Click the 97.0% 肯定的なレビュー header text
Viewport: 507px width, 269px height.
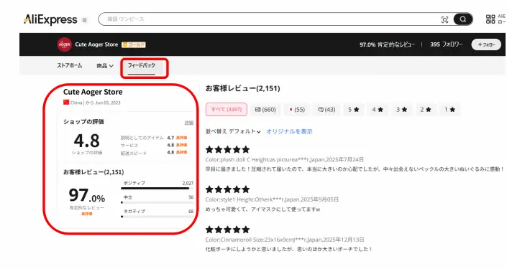387,44
